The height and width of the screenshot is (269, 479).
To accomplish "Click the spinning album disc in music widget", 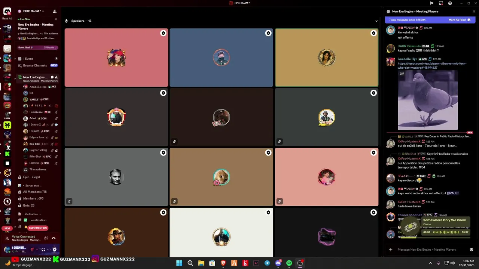I will pos(411,226).
